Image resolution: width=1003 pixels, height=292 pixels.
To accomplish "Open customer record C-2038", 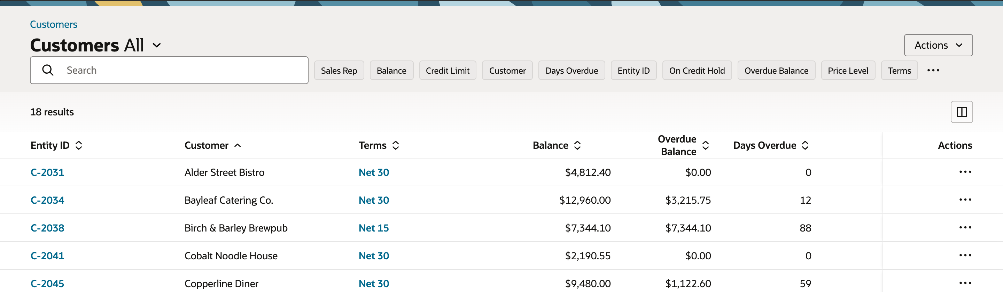I will tap(47, 228).
